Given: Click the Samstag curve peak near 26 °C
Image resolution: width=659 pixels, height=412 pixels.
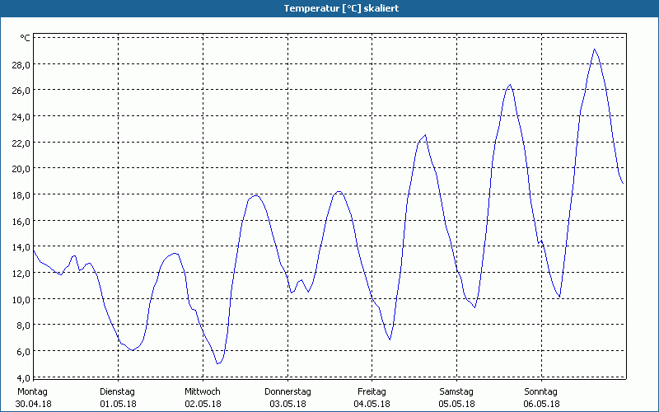Looking at the screenshot, I should pyautogui.click(x=510, y=85).
